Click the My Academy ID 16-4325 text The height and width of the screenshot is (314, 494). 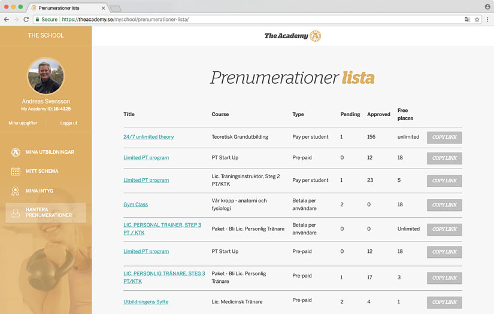coord(46,109)
